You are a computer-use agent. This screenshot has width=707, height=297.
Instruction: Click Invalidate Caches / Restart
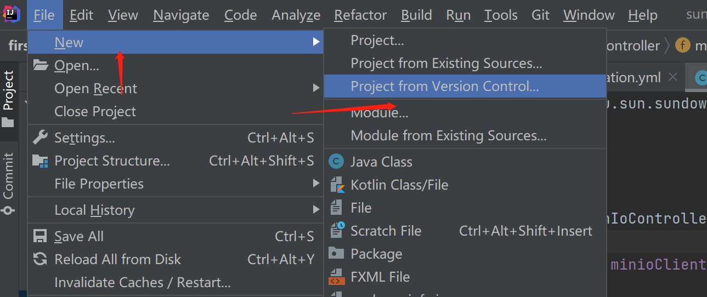coord(142,282)
